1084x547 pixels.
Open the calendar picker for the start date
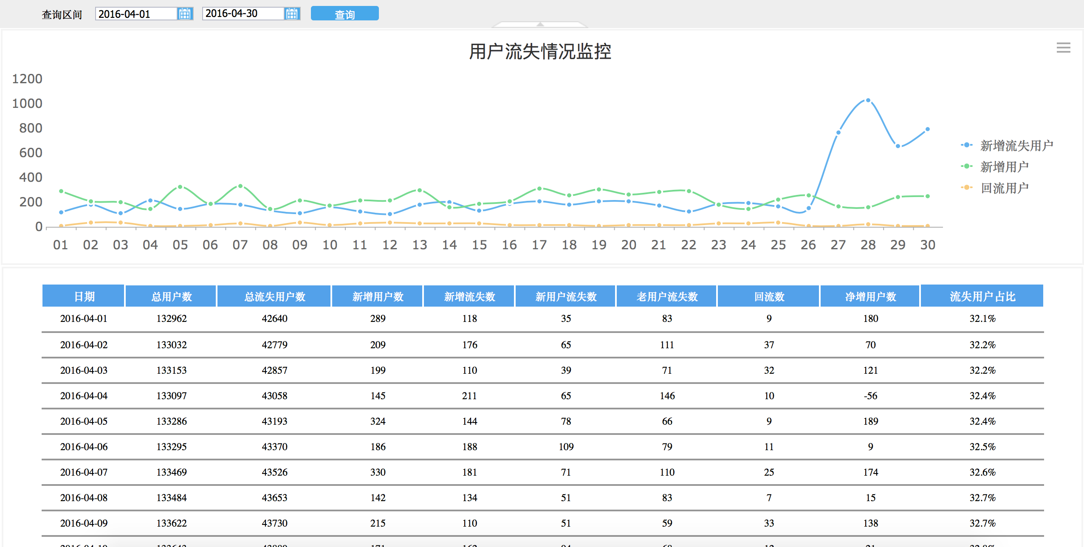point(185,14)
